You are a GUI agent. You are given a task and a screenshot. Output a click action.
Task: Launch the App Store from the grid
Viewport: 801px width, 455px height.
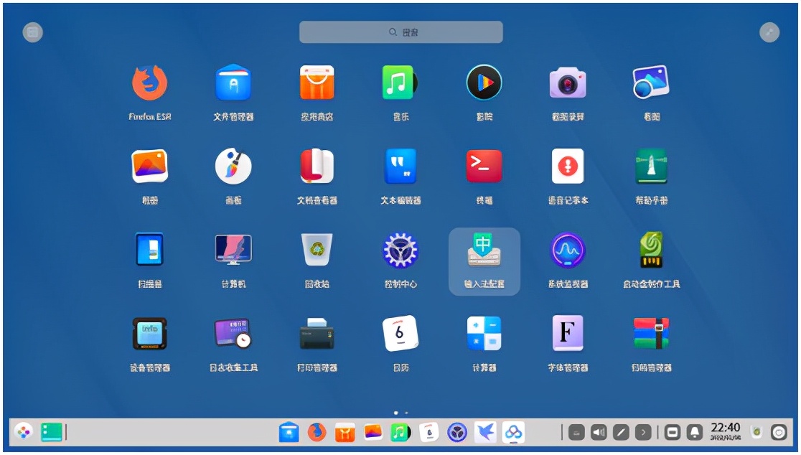[317, 84]
